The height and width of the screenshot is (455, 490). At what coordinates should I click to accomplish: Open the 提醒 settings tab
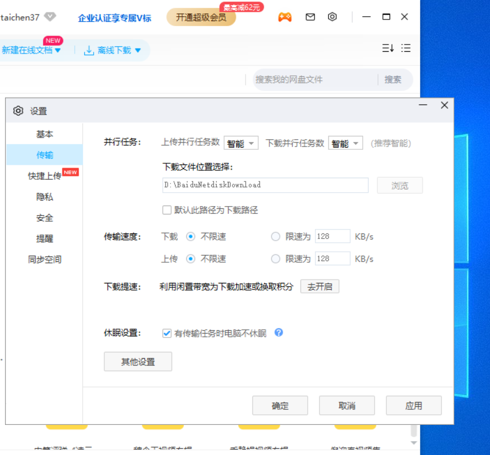coord(45,238)
